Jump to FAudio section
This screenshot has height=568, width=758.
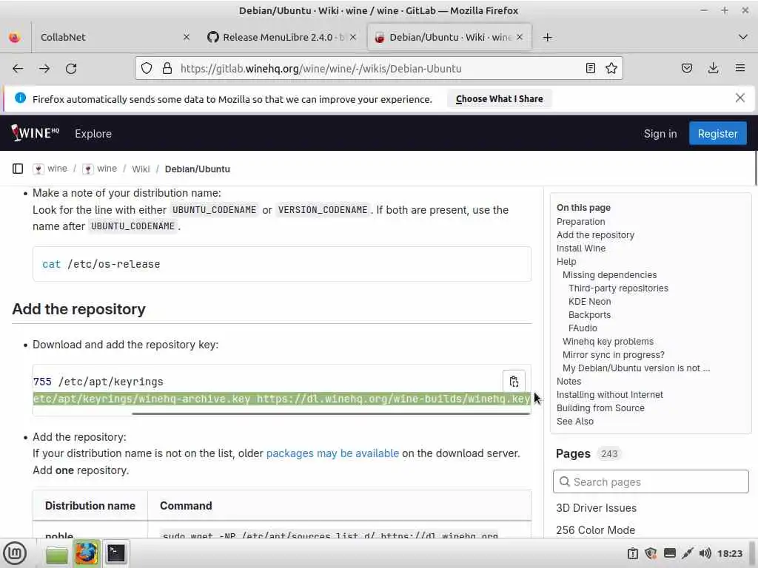click(x=583, y=328)
